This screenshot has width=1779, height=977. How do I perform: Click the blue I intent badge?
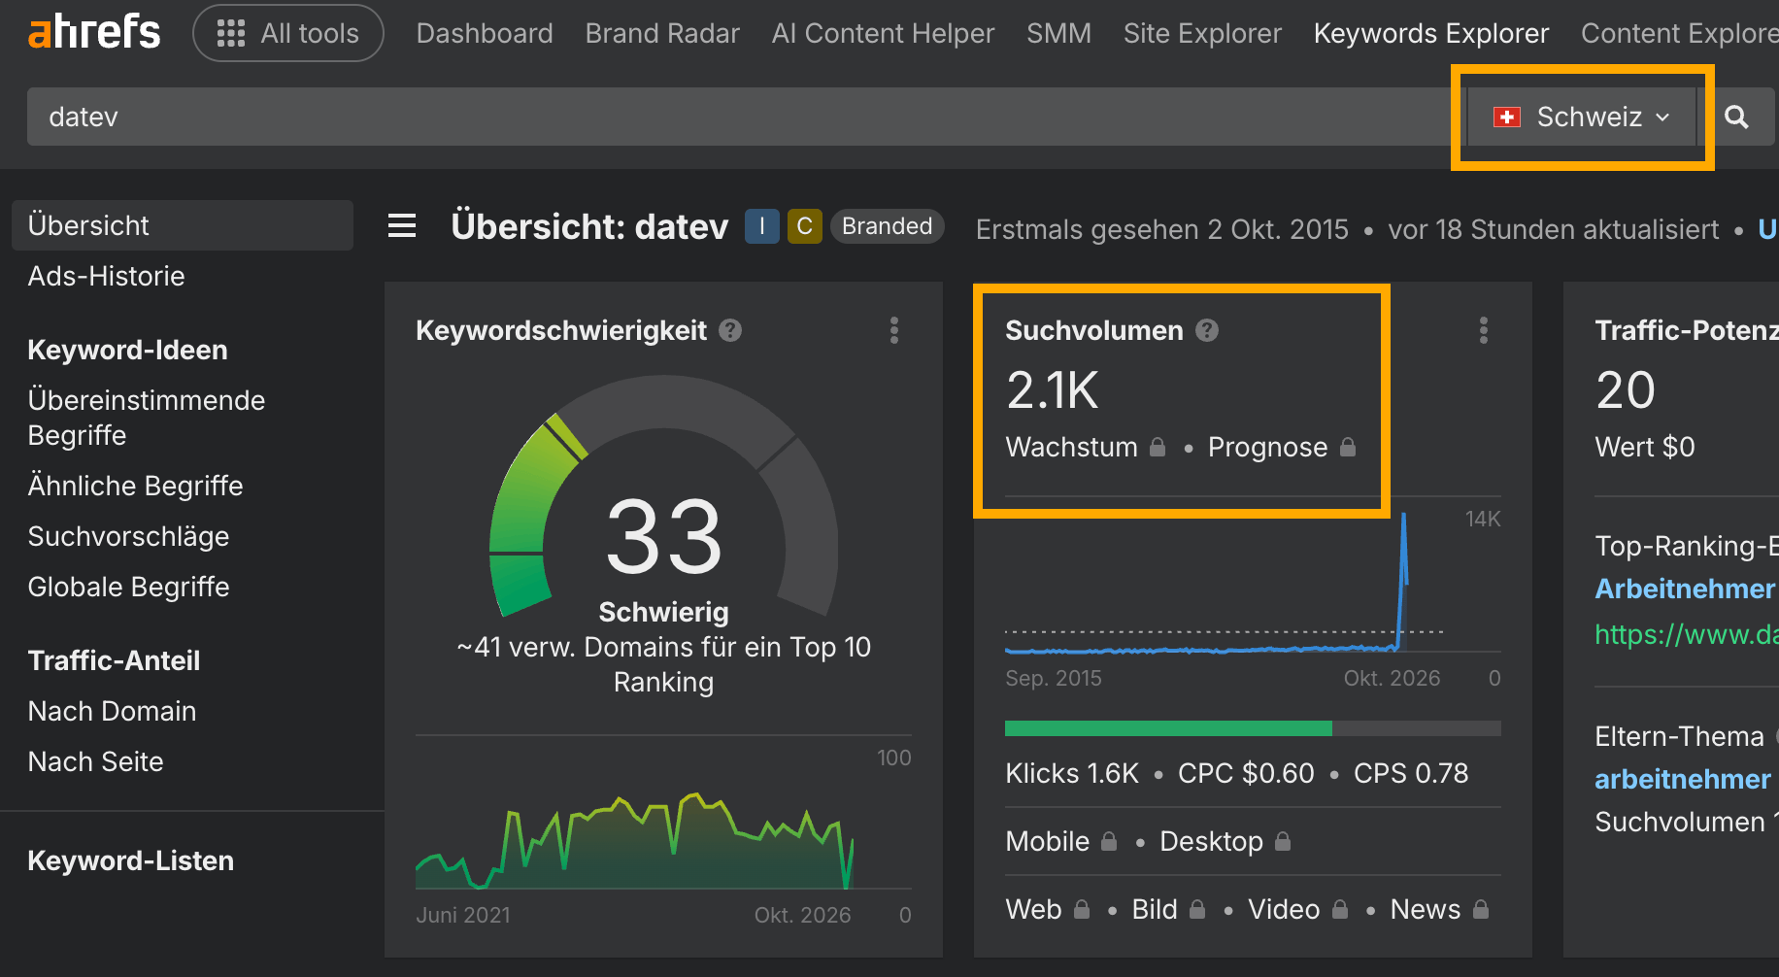click(x=762, y=226)
